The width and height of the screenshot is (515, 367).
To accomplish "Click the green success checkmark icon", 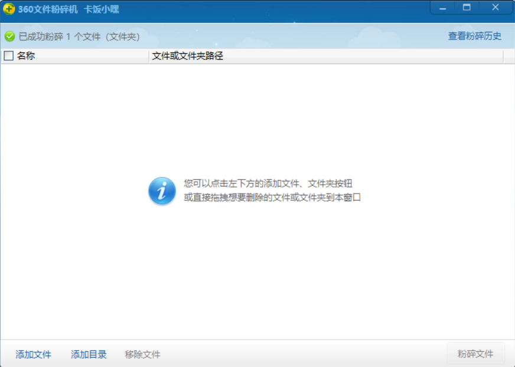I will [10, 37].
